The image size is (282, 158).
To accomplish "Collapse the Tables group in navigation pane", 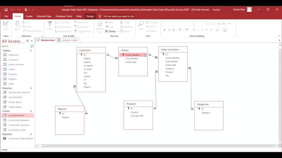I will pos(31,51).
